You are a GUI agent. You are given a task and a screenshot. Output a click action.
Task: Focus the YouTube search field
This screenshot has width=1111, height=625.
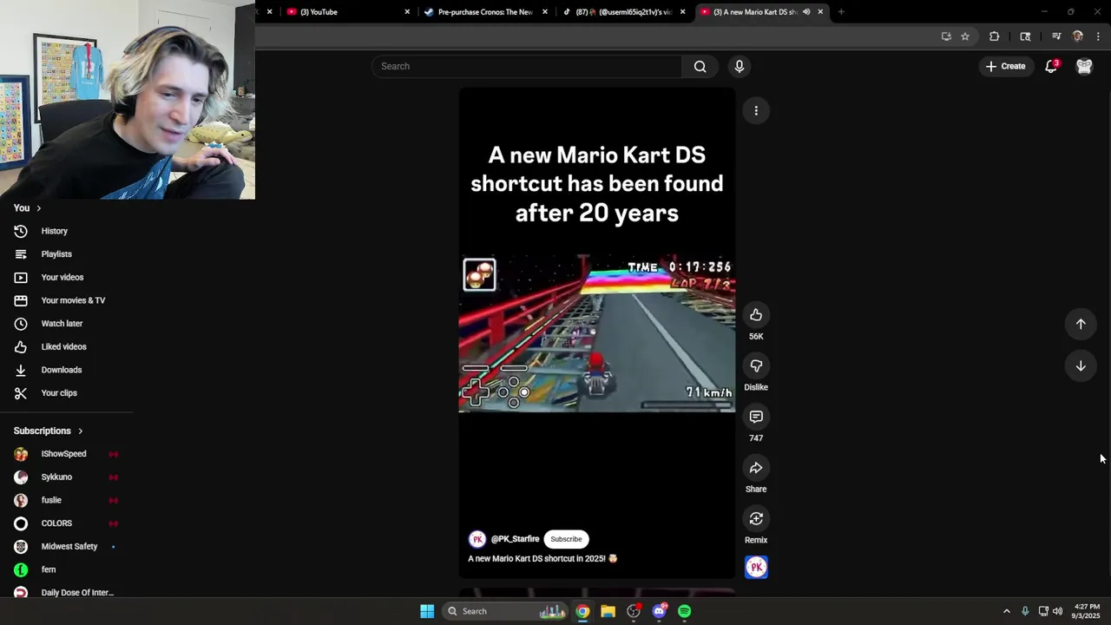pos(527,66)
